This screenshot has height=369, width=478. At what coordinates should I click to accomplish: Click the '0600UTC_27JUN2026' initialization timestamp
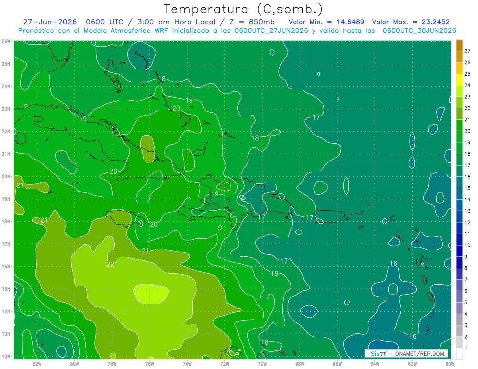271,31
